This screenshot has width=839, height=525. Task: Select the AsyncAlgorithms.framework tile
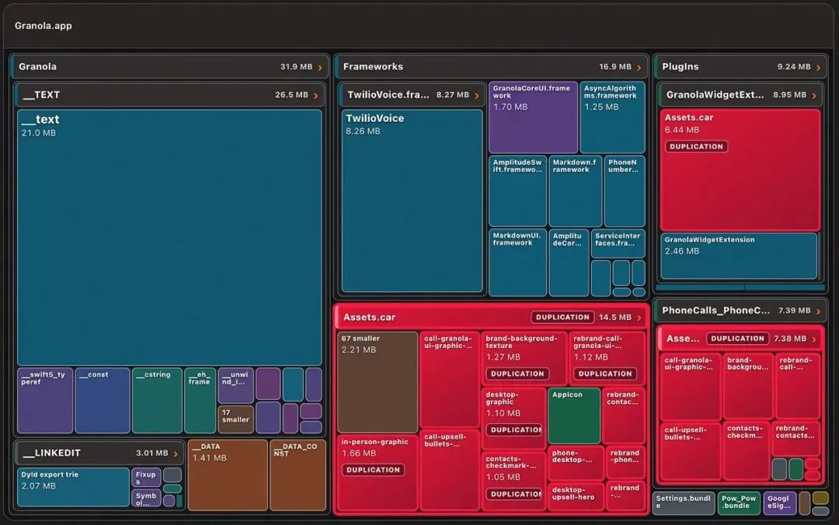612,117
